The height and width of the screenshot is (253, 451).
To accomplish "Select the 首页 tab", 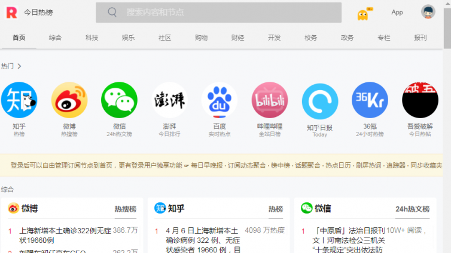I will click(19, 38).
